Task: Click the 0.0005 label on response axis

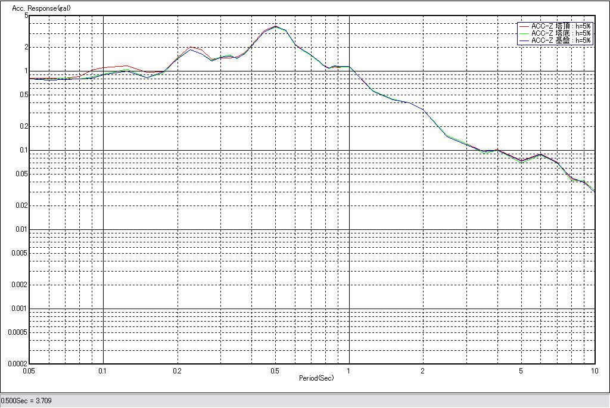Action: coord(18,332)
